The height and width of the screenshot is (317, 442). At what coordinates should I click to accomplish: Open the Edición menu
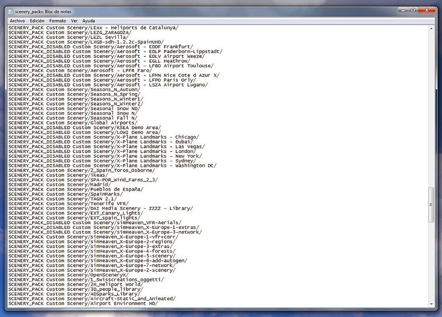point(37,21)
